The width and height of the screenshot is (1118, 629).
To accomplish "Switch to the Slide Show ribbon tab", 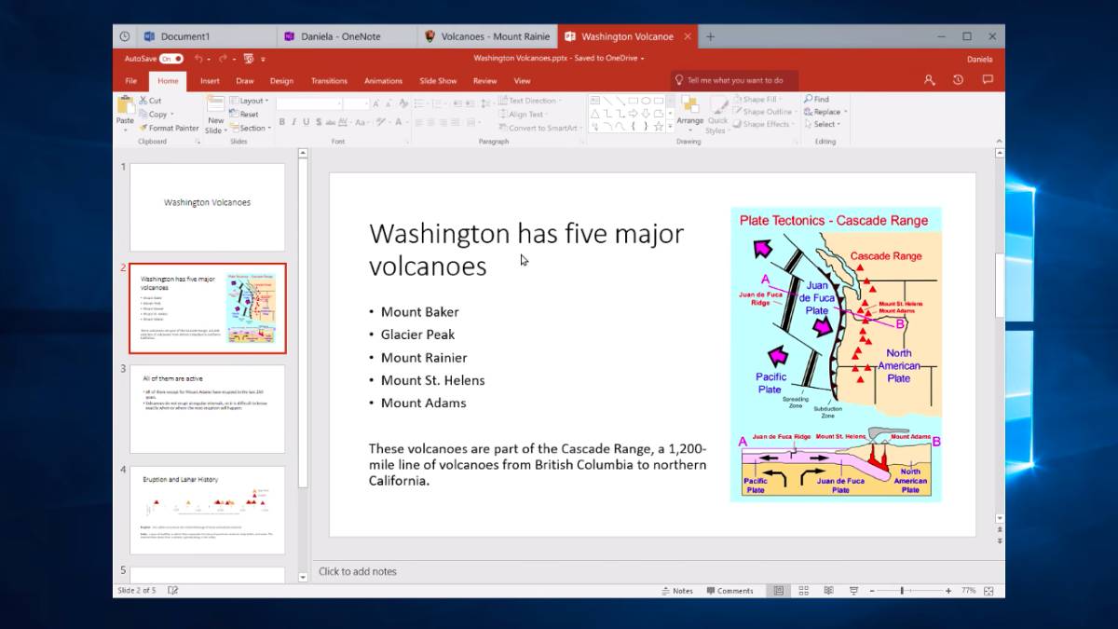I will tap(438, 81).
